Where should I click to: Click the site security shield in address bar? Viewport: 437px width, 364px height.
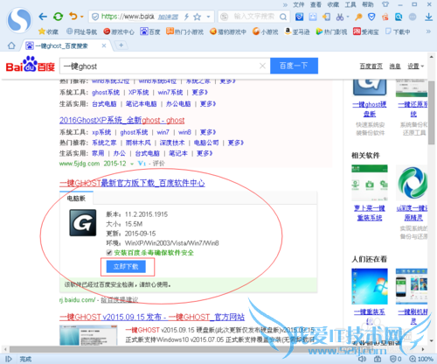coord(95,17)
